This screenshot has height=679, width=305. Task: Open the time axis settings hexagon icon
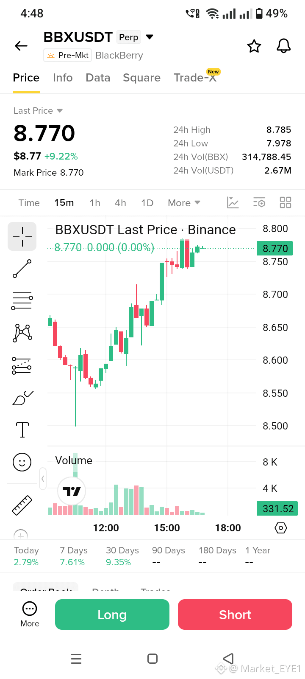point(281,528)
